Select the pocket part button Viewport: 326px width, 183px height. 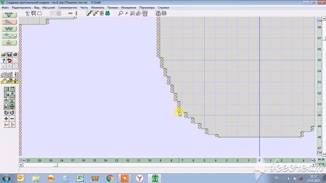coord(9,43)
